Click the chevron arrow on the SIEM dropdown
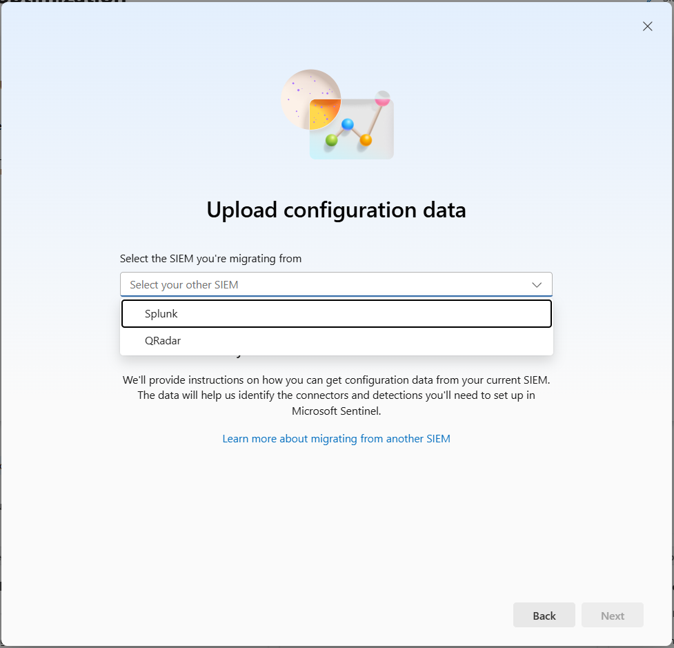 point(537,284)
